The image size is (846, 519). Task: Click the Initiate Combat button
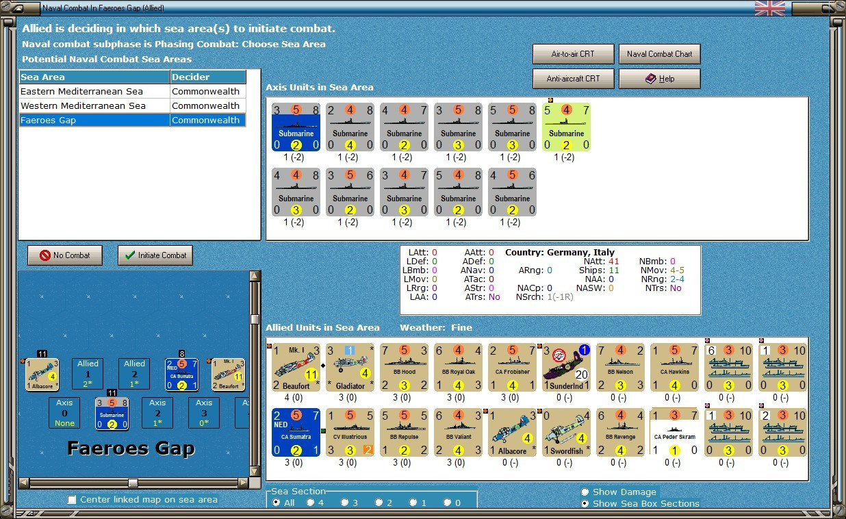[x=155, y=255]
